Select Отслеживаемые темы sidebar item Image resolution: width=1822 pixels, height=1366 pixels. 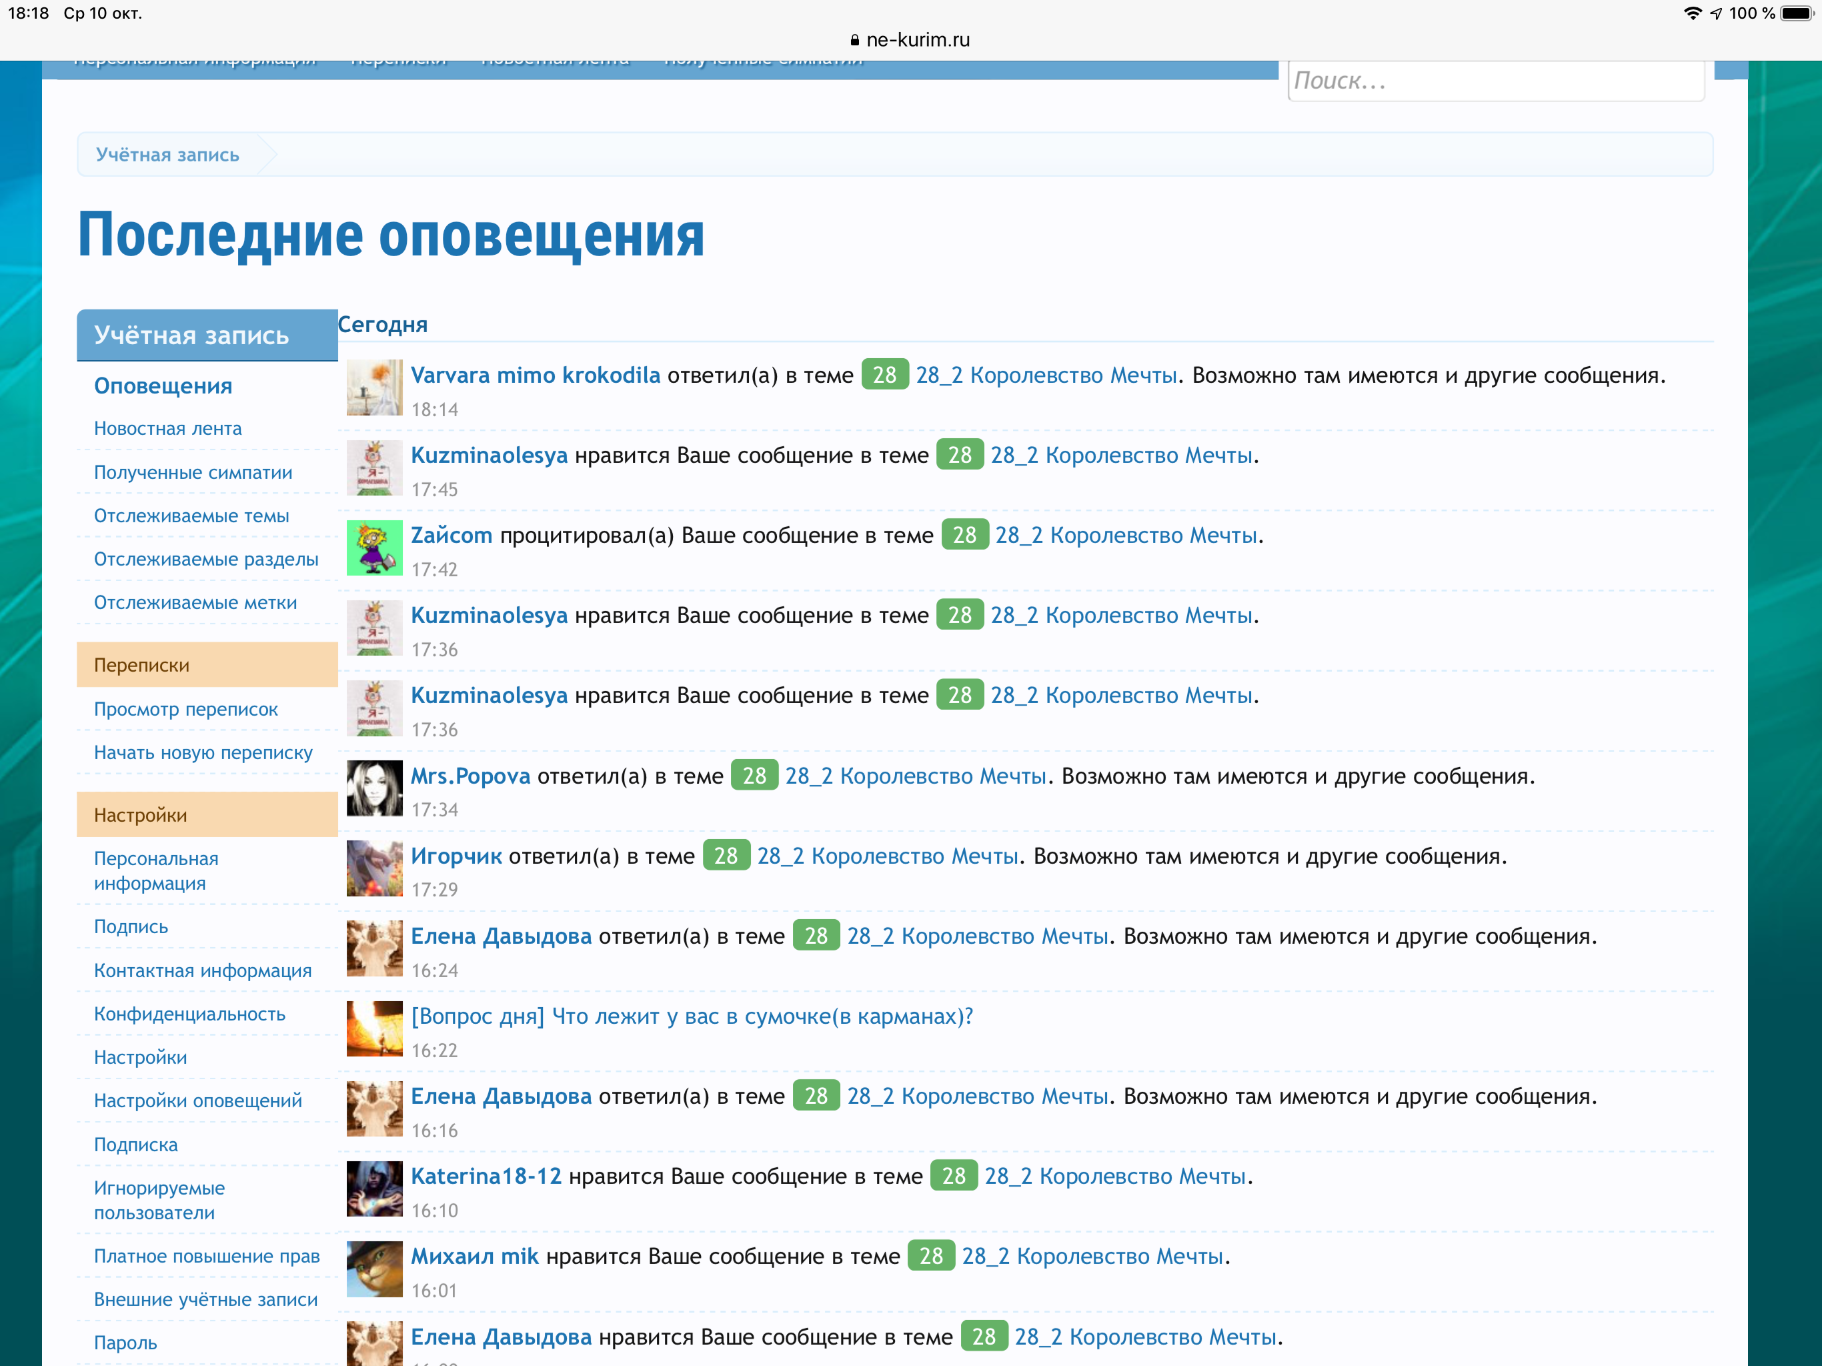[x=191, y=516]
